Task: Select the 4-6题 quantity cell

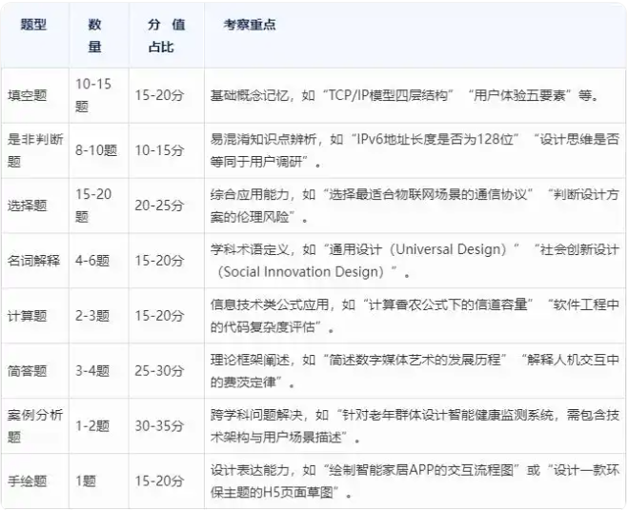Action: click(x=92, y=260)
